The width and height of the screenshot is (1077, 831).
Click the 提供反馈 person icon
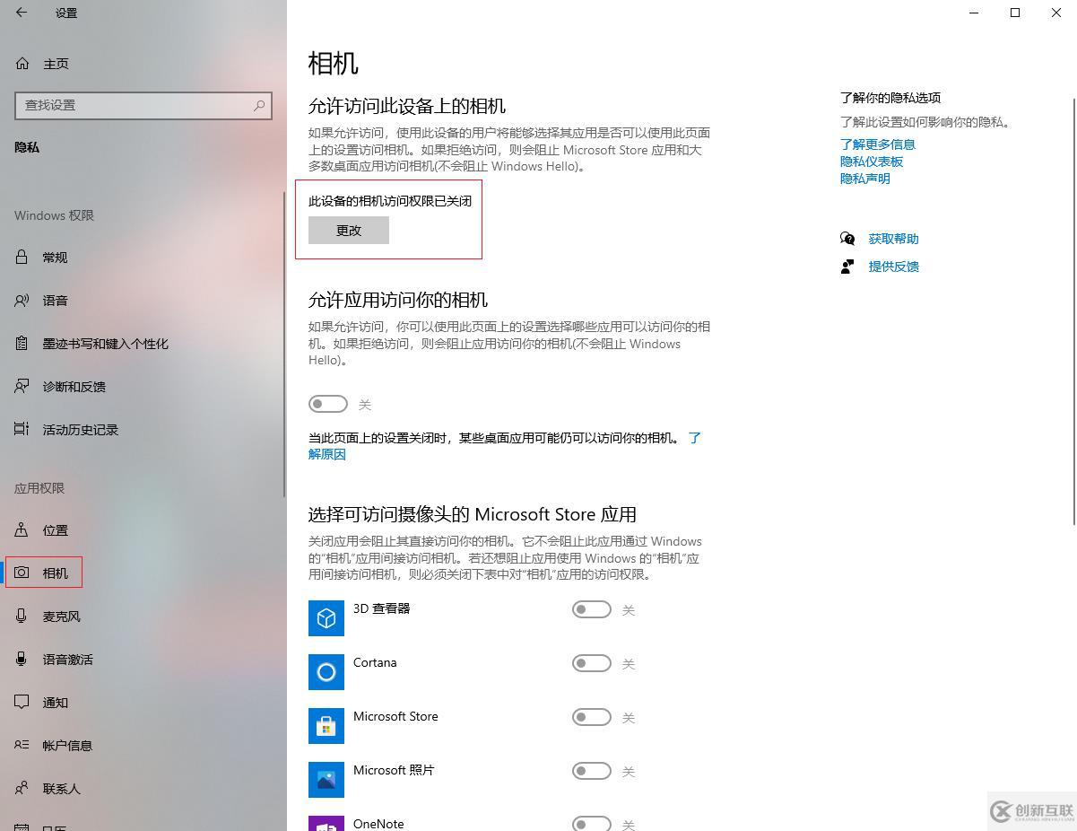847,267
